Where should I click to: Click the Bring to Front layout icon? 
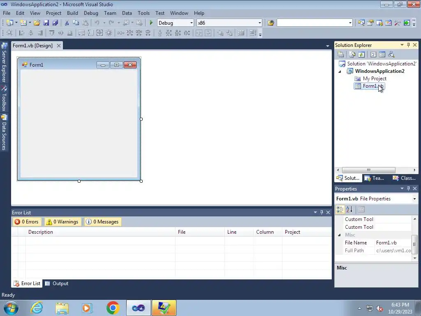coord(220,33)
